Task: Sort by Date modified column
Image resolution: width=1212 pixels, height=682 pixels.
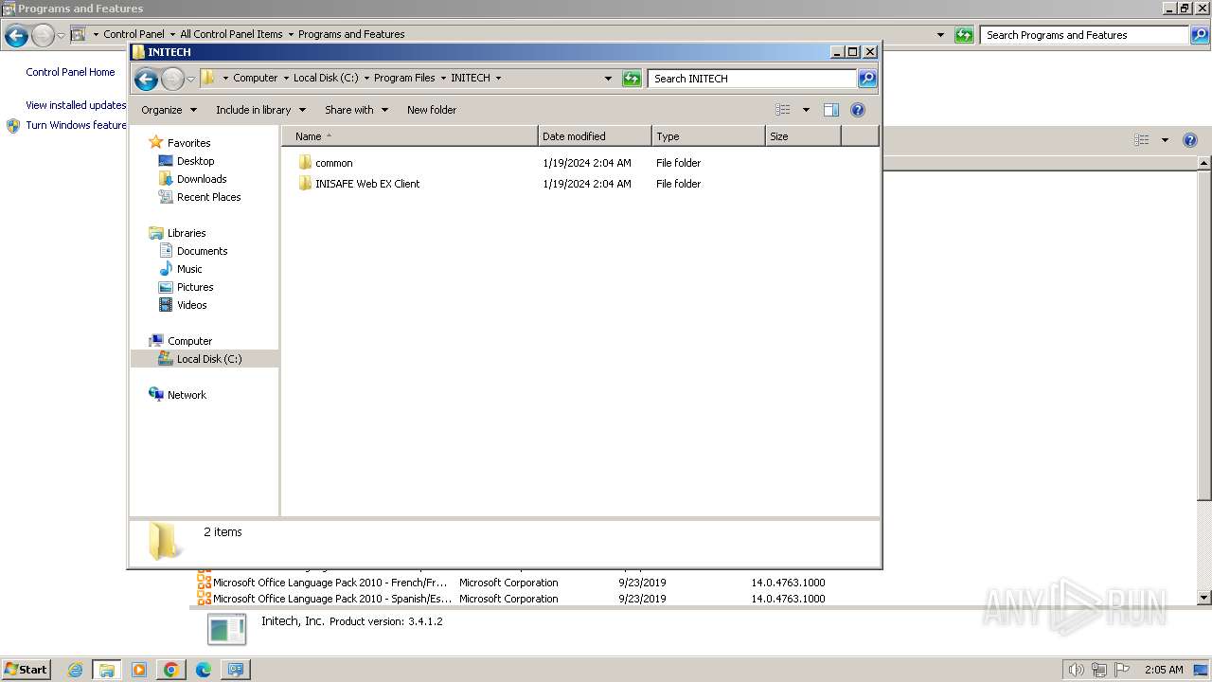Action: coord(595,136)
